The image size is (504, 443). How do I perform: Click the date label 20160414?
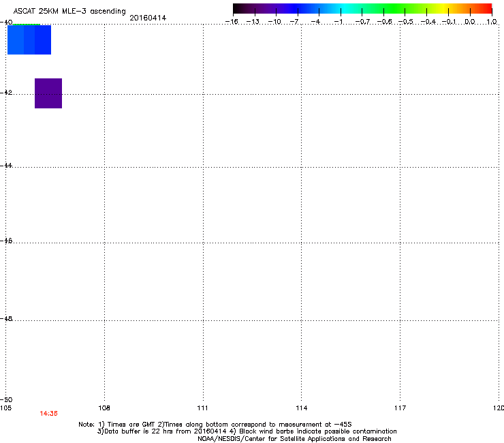(x=148, y=18)
